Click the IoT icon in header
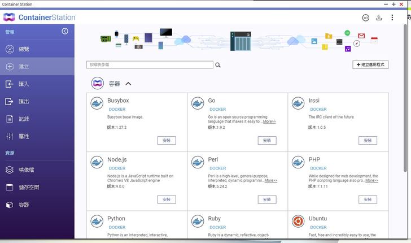 (x=365, y=18)
